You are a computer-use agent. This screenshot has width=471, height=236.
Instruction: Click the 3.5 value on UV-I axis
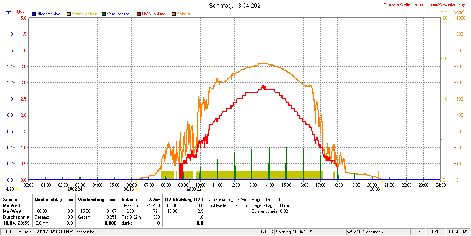[23, 67]
